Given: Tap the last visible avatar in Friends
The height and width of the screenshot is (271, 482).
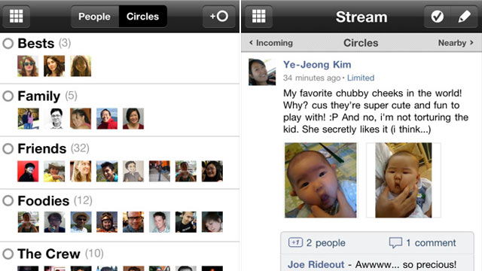Looking at the screenshot, I should coord(212,171).
